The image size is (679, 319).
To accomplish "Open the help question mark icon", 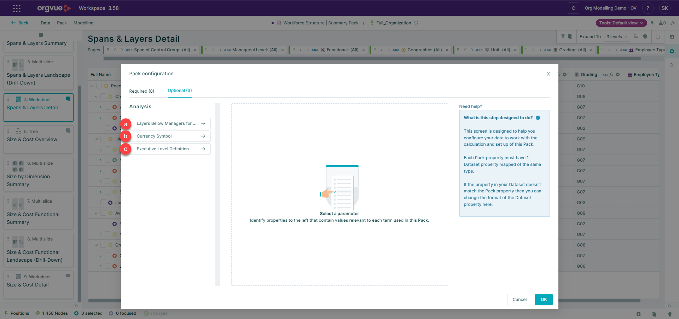I will (x=648, y=8).
